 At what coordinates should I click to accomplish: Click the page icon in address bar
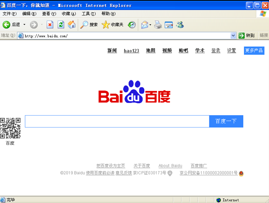21,36
